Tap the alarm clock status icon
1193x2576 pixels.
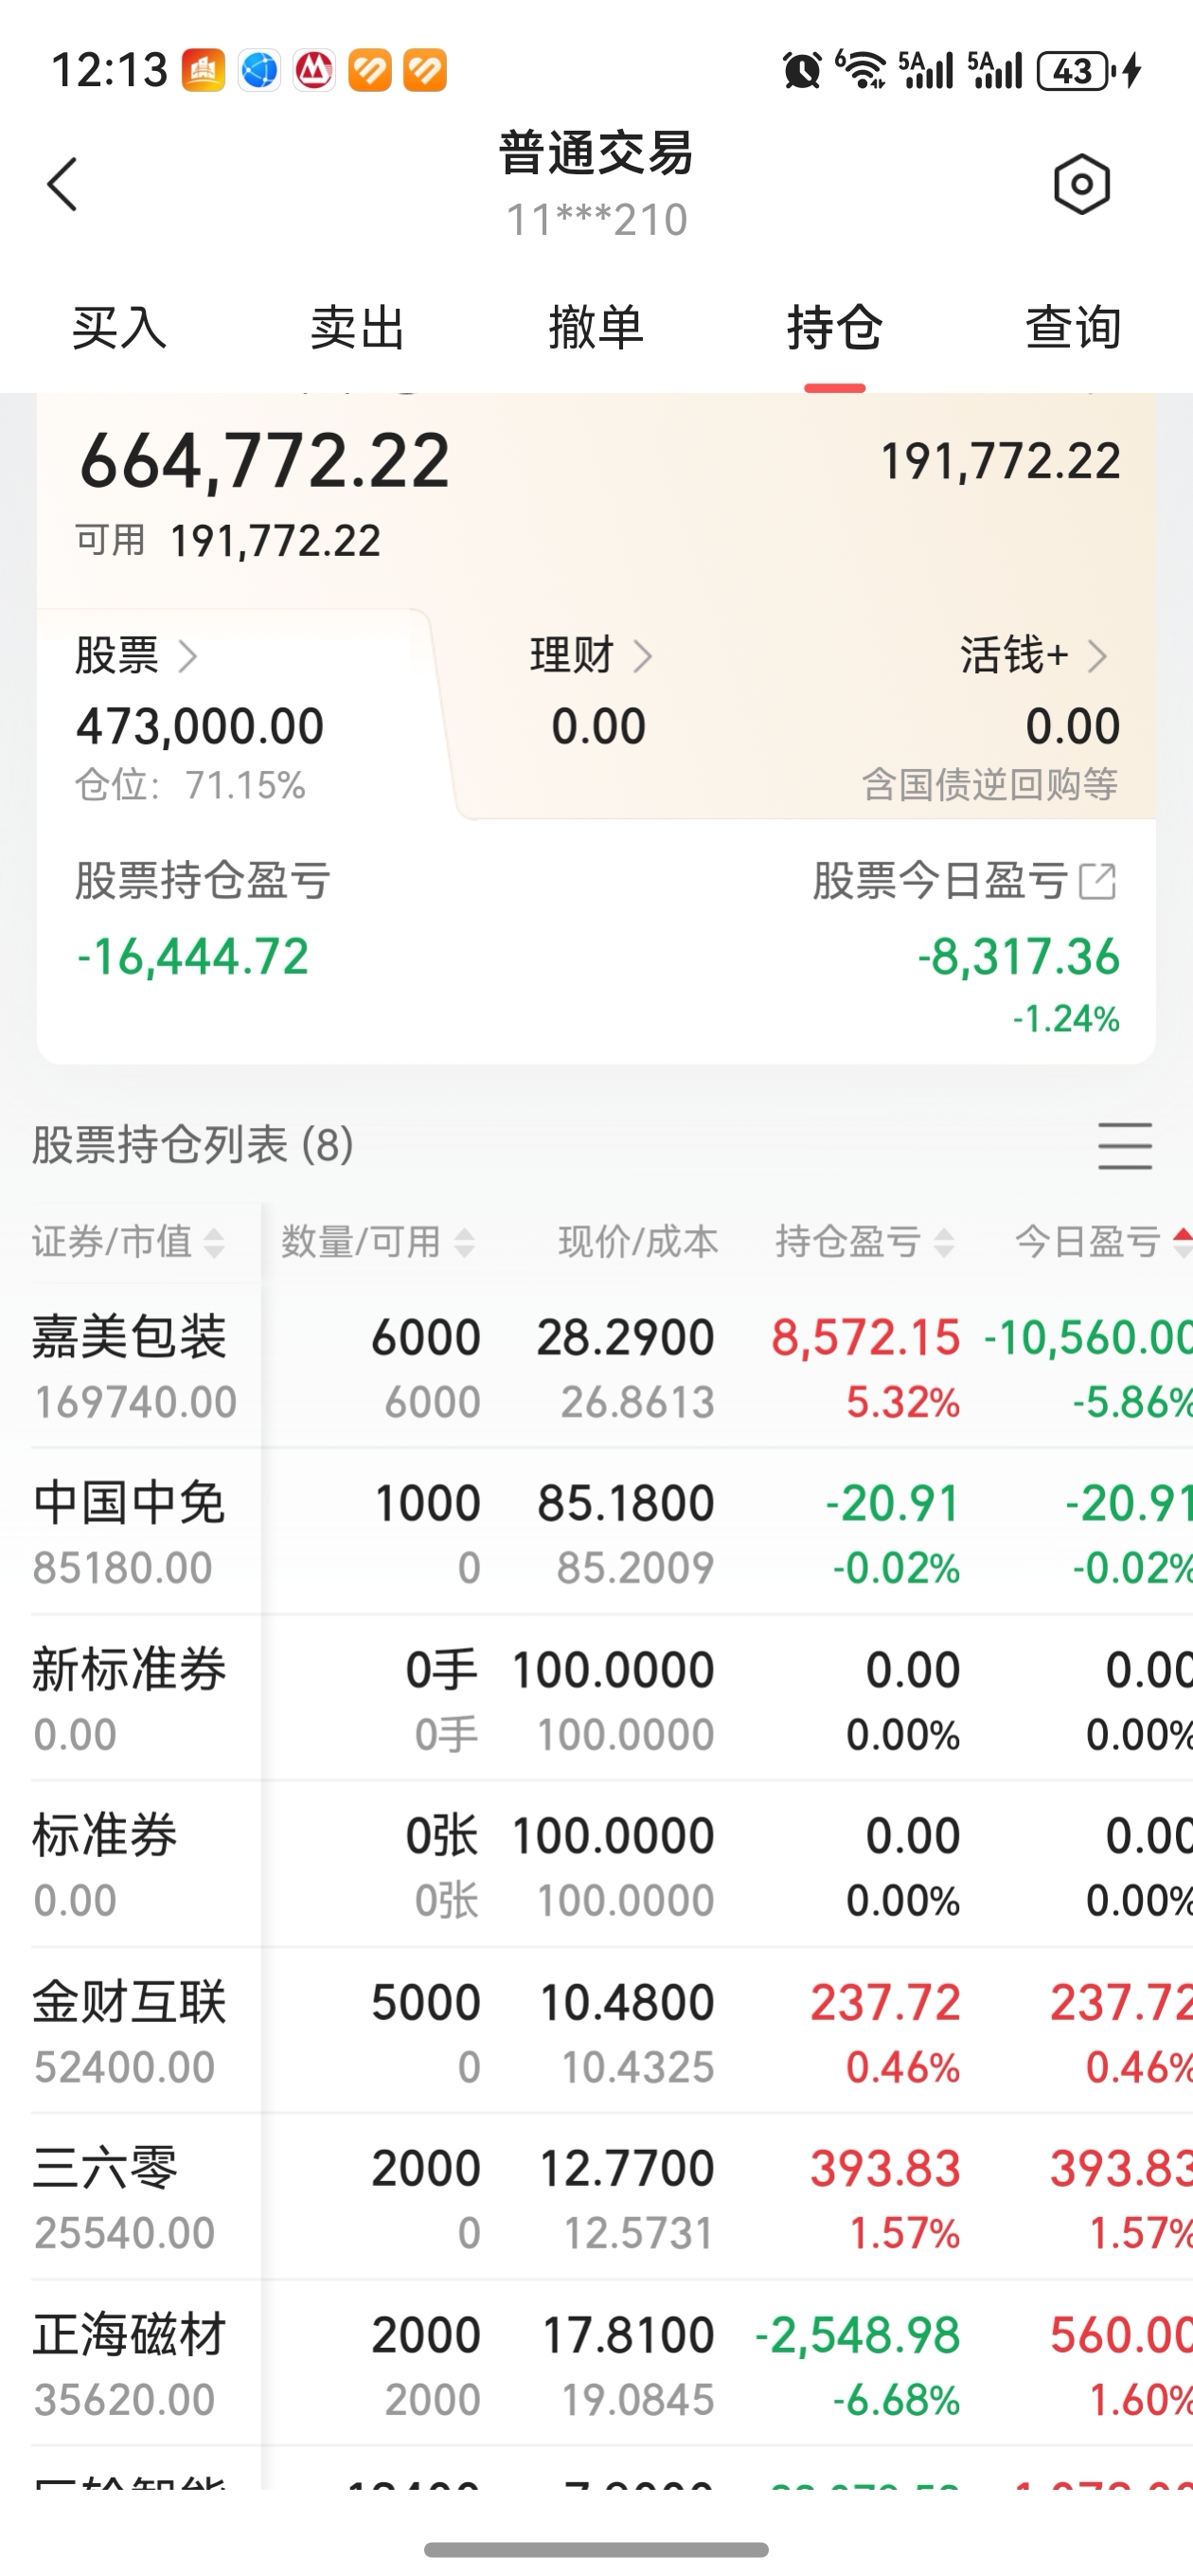801,70
